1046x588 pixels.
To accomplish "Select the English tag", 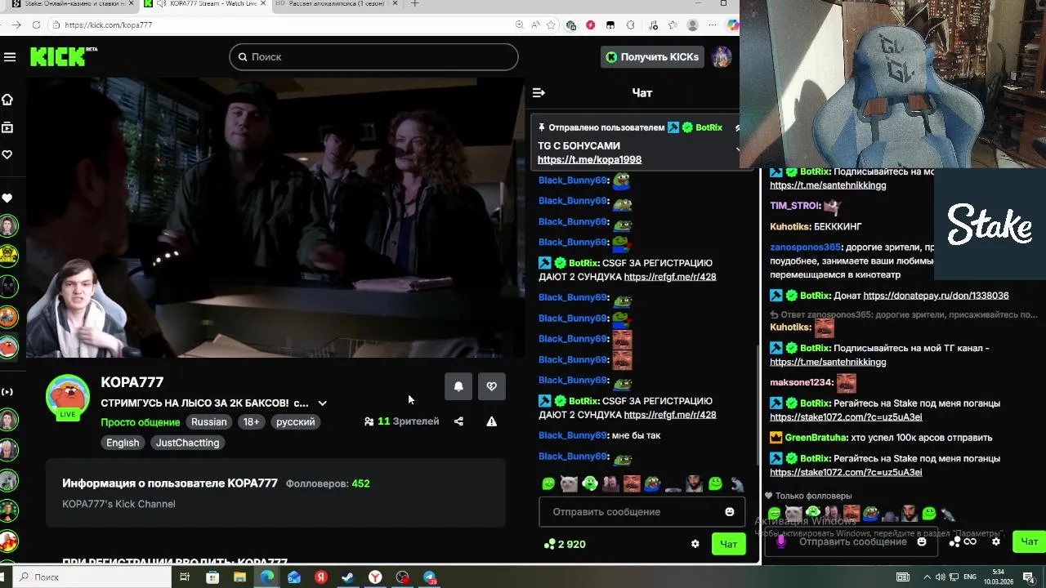I will tap(123, 443).
